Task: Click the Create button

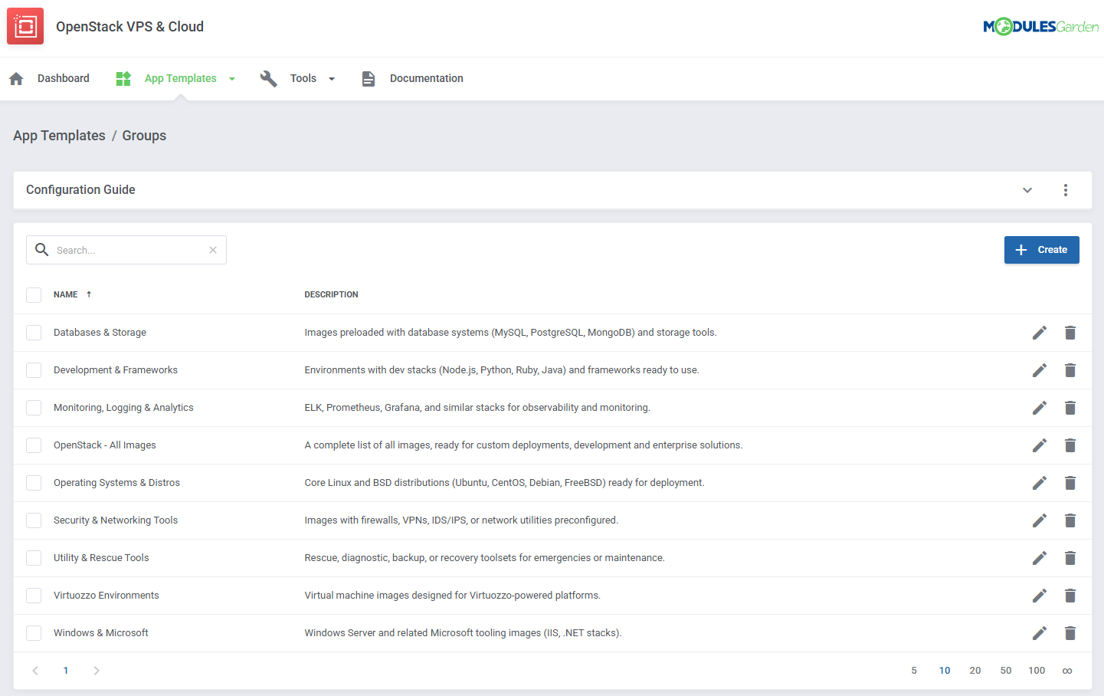Action: (1041, 249)
